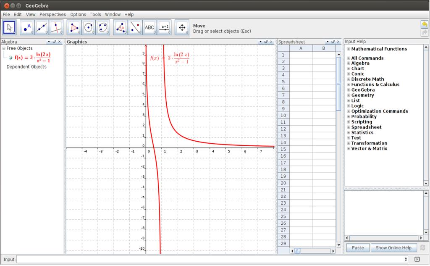The image size is (430, 266).
Task: Open the input bar history dropdown
Action: click(x=406, y=259)
